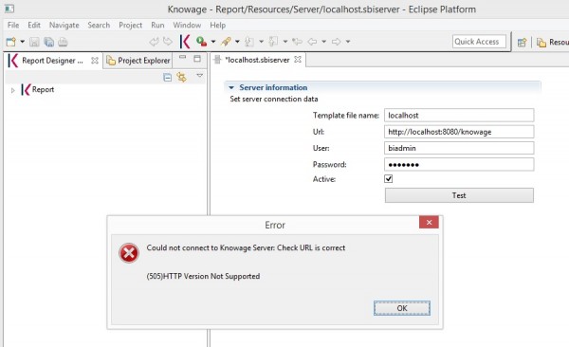Open the Run menu

pos(157,25)
